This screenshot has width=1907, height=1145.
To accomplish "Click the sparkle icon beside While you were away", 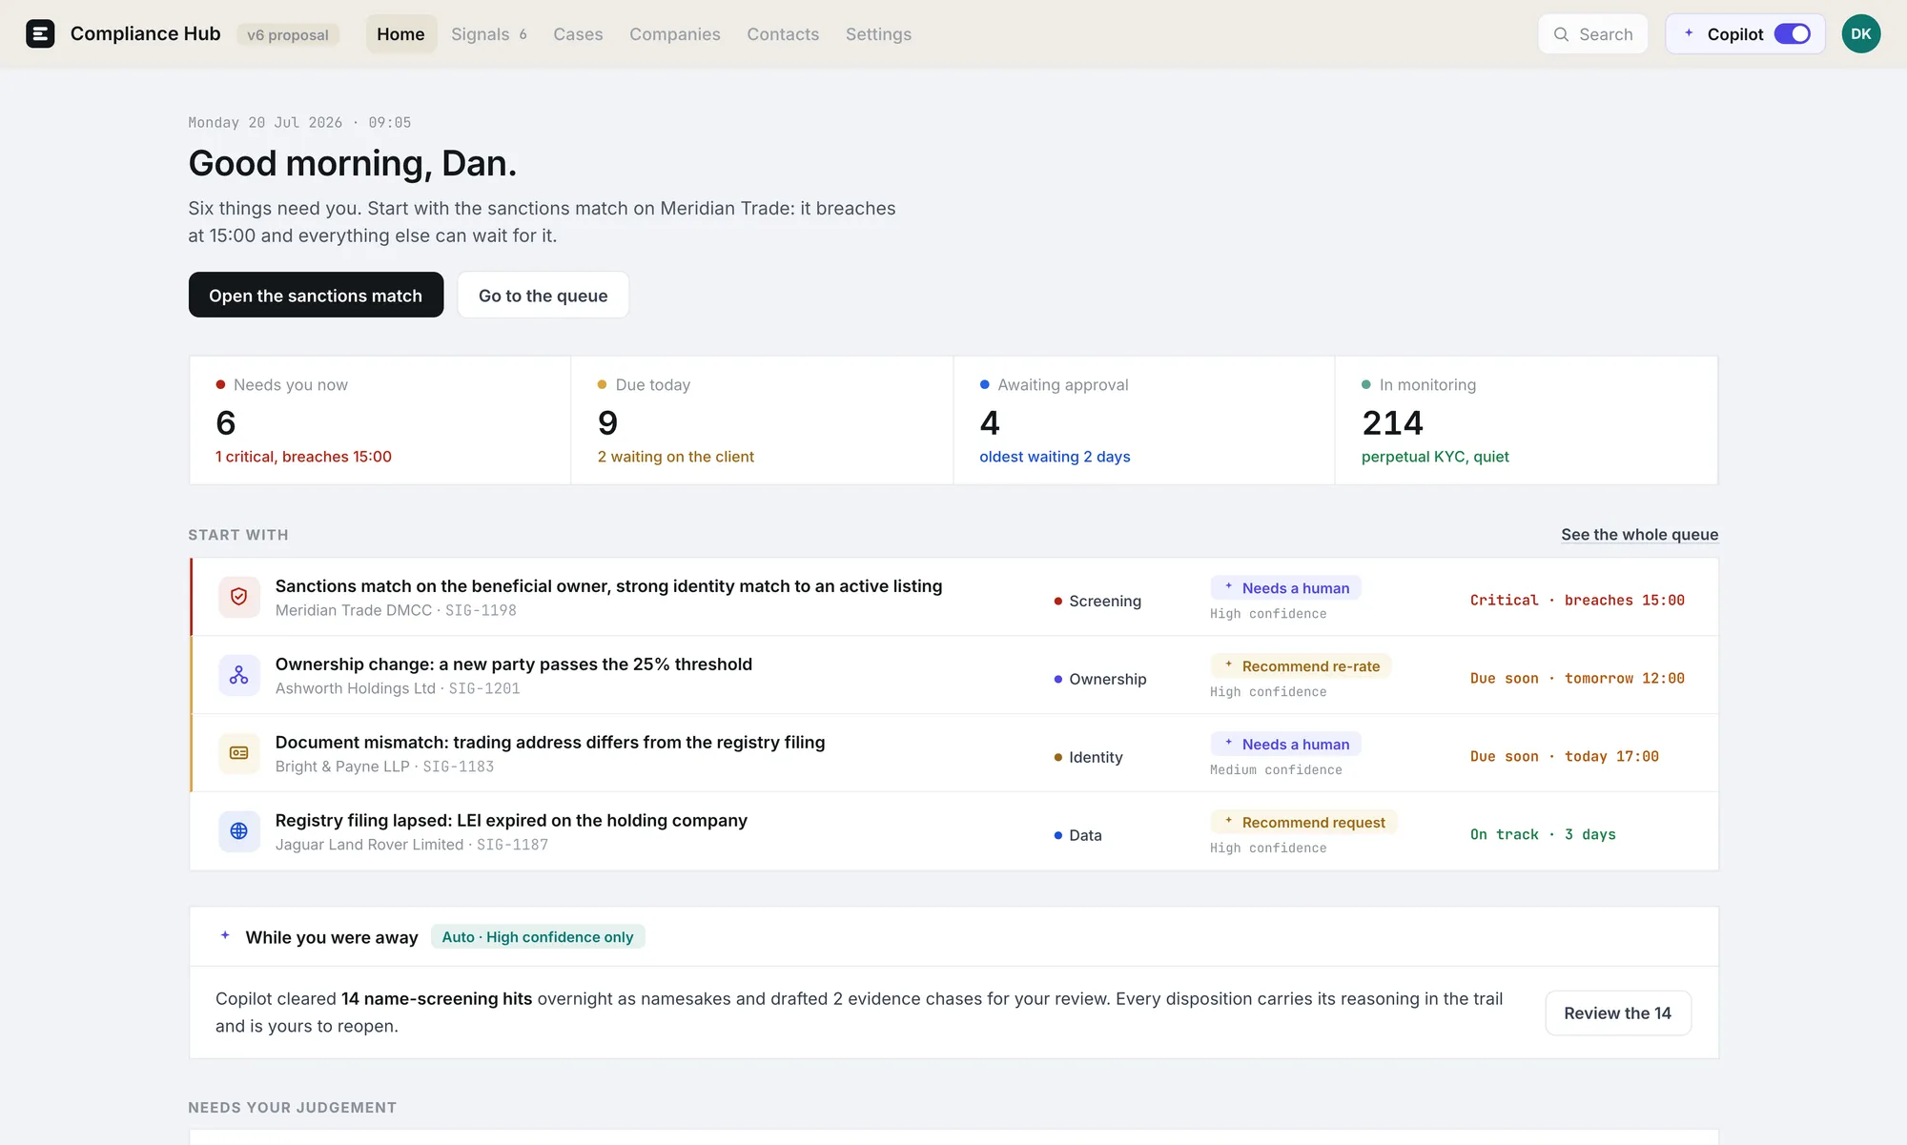I will 225,936.
